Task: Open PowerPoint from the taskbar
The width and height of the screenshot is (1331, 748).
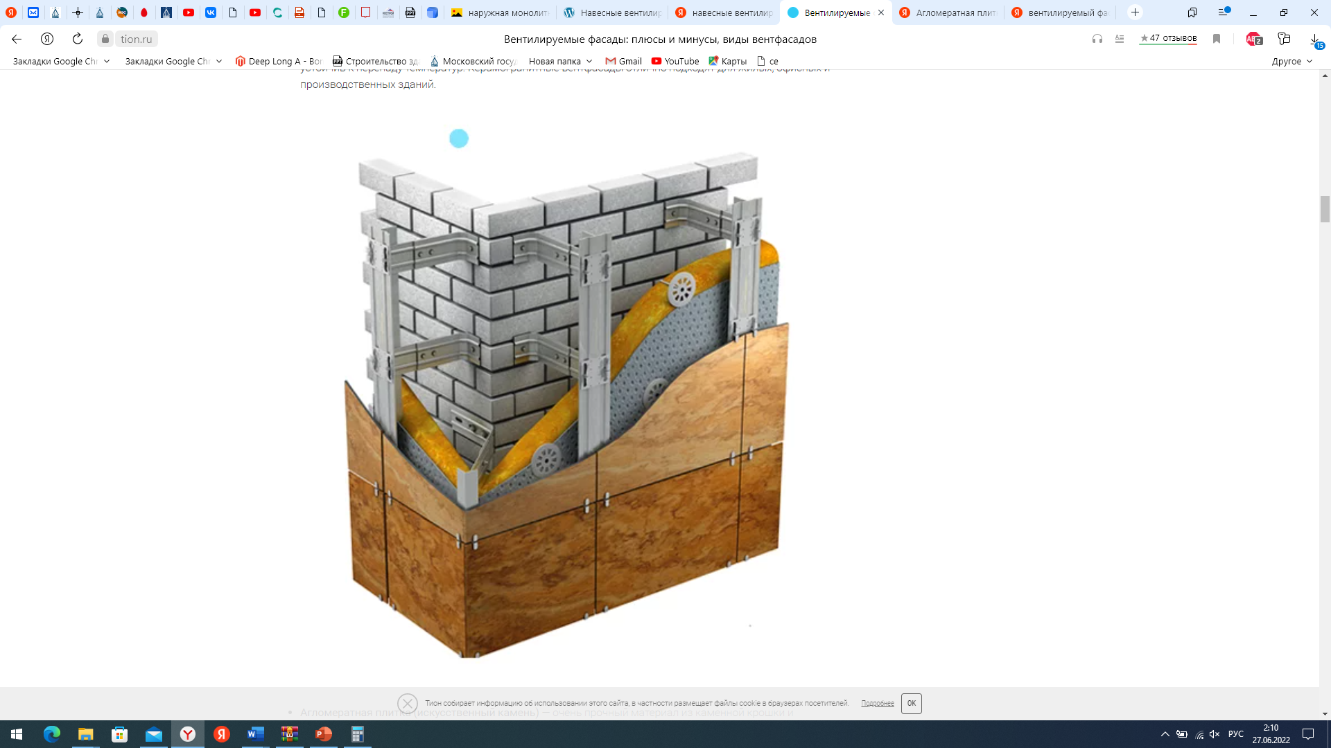Action: tap(324, 734)
